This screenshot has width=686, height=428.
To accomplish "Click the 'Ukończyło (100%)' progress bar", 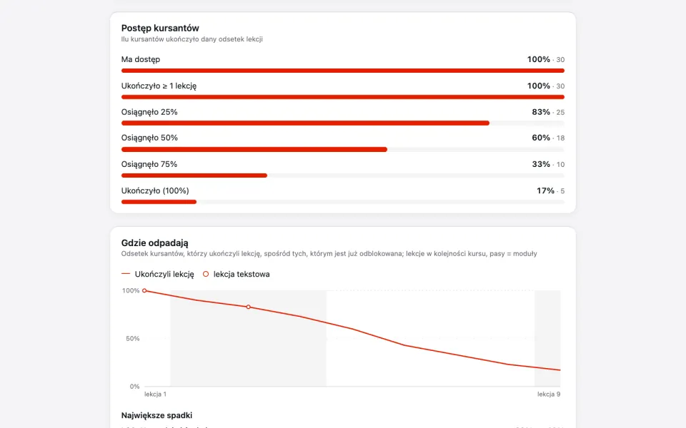I will tap(342, 202).
